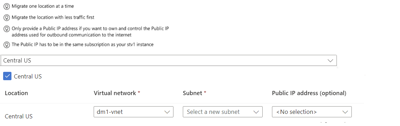Click the Virtual network column header
Viewport: 400px width, 126px height.
click(117, 93)
